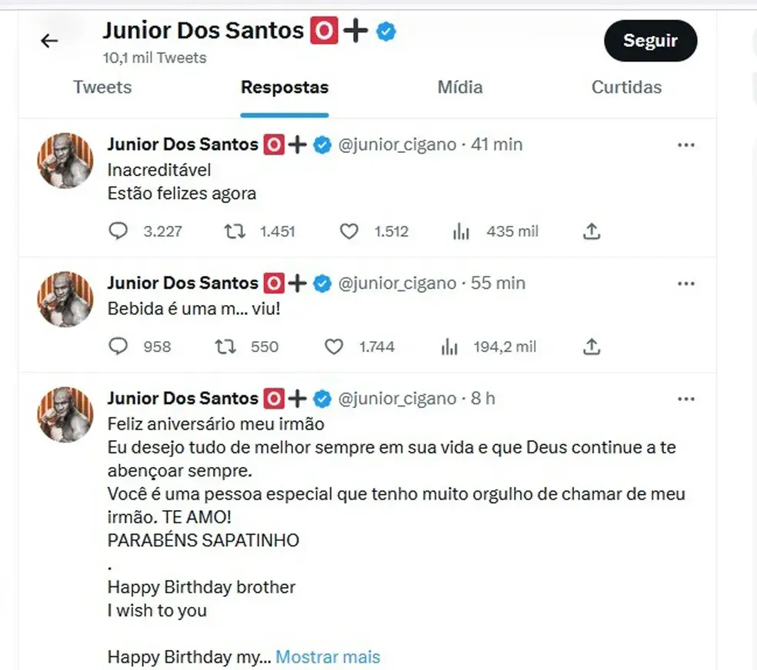Expand the tweet via Mostrar mais
Screen dimensions: 757x670
pos(328,657)
